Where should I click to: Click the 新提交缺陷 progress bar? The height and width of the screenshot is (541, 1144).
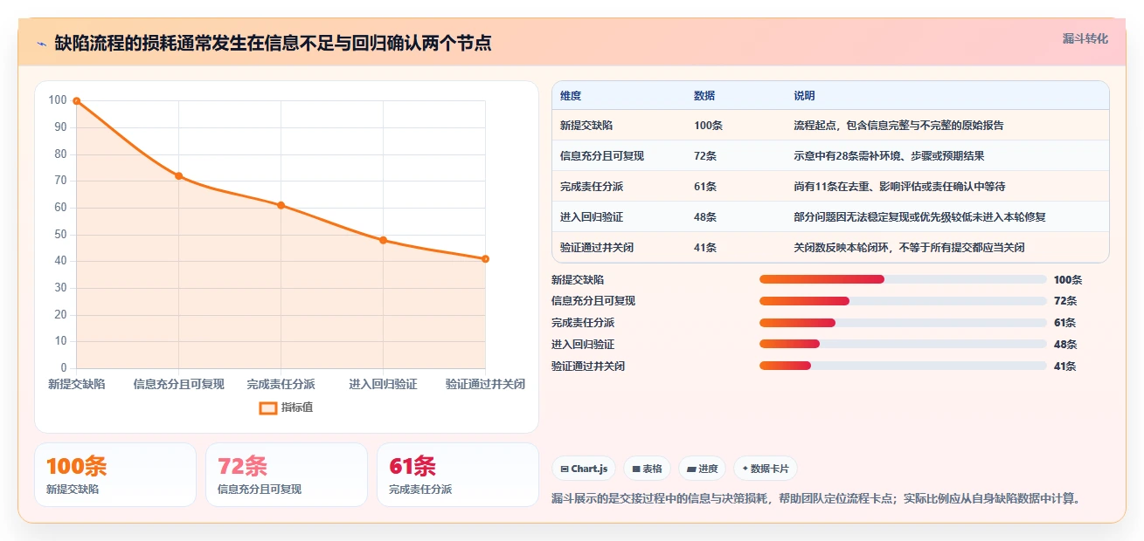point(903,279)
